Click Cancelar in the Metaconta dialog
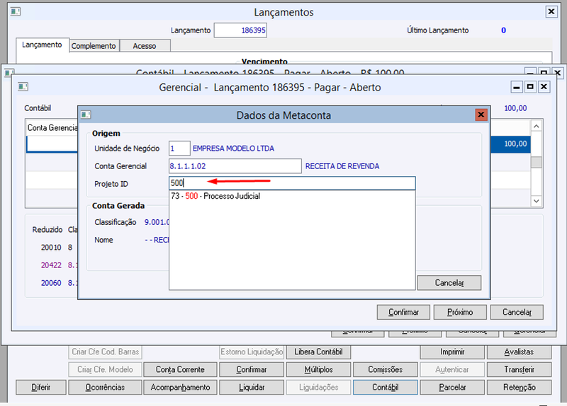 point(449,283)
